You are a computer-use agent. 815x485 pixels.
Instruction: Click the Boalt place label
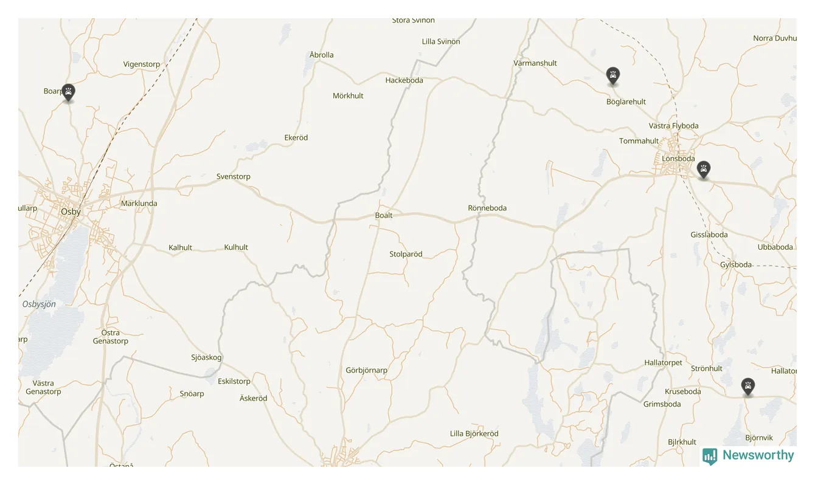(384, 215)
